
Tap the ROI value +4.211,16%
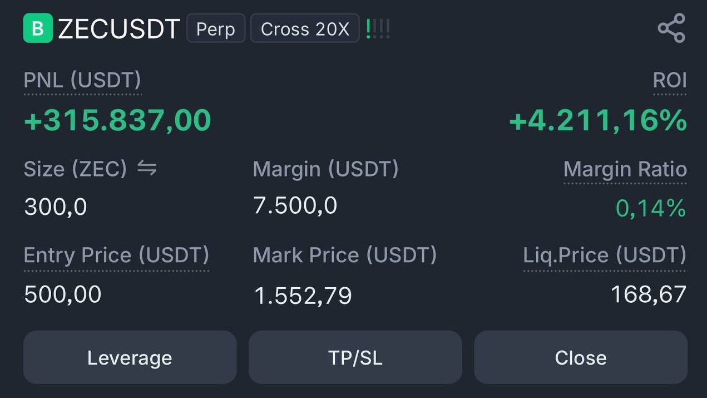click(x=598, y=120)
